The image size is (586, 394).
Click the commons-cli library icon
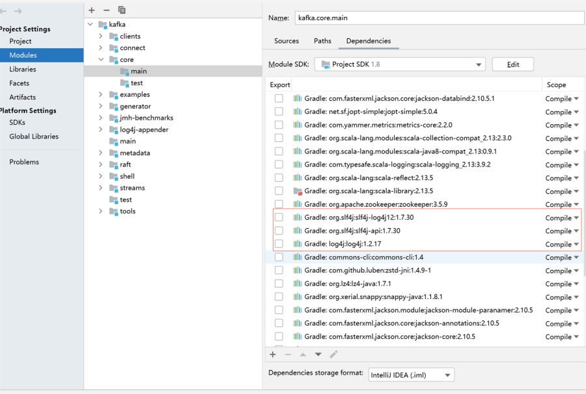coord(298,257)
